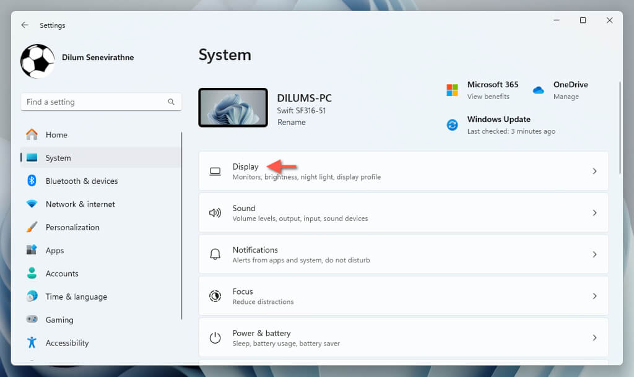
Task: Open Bluetooth & devices section
Action: pos(100,181)
